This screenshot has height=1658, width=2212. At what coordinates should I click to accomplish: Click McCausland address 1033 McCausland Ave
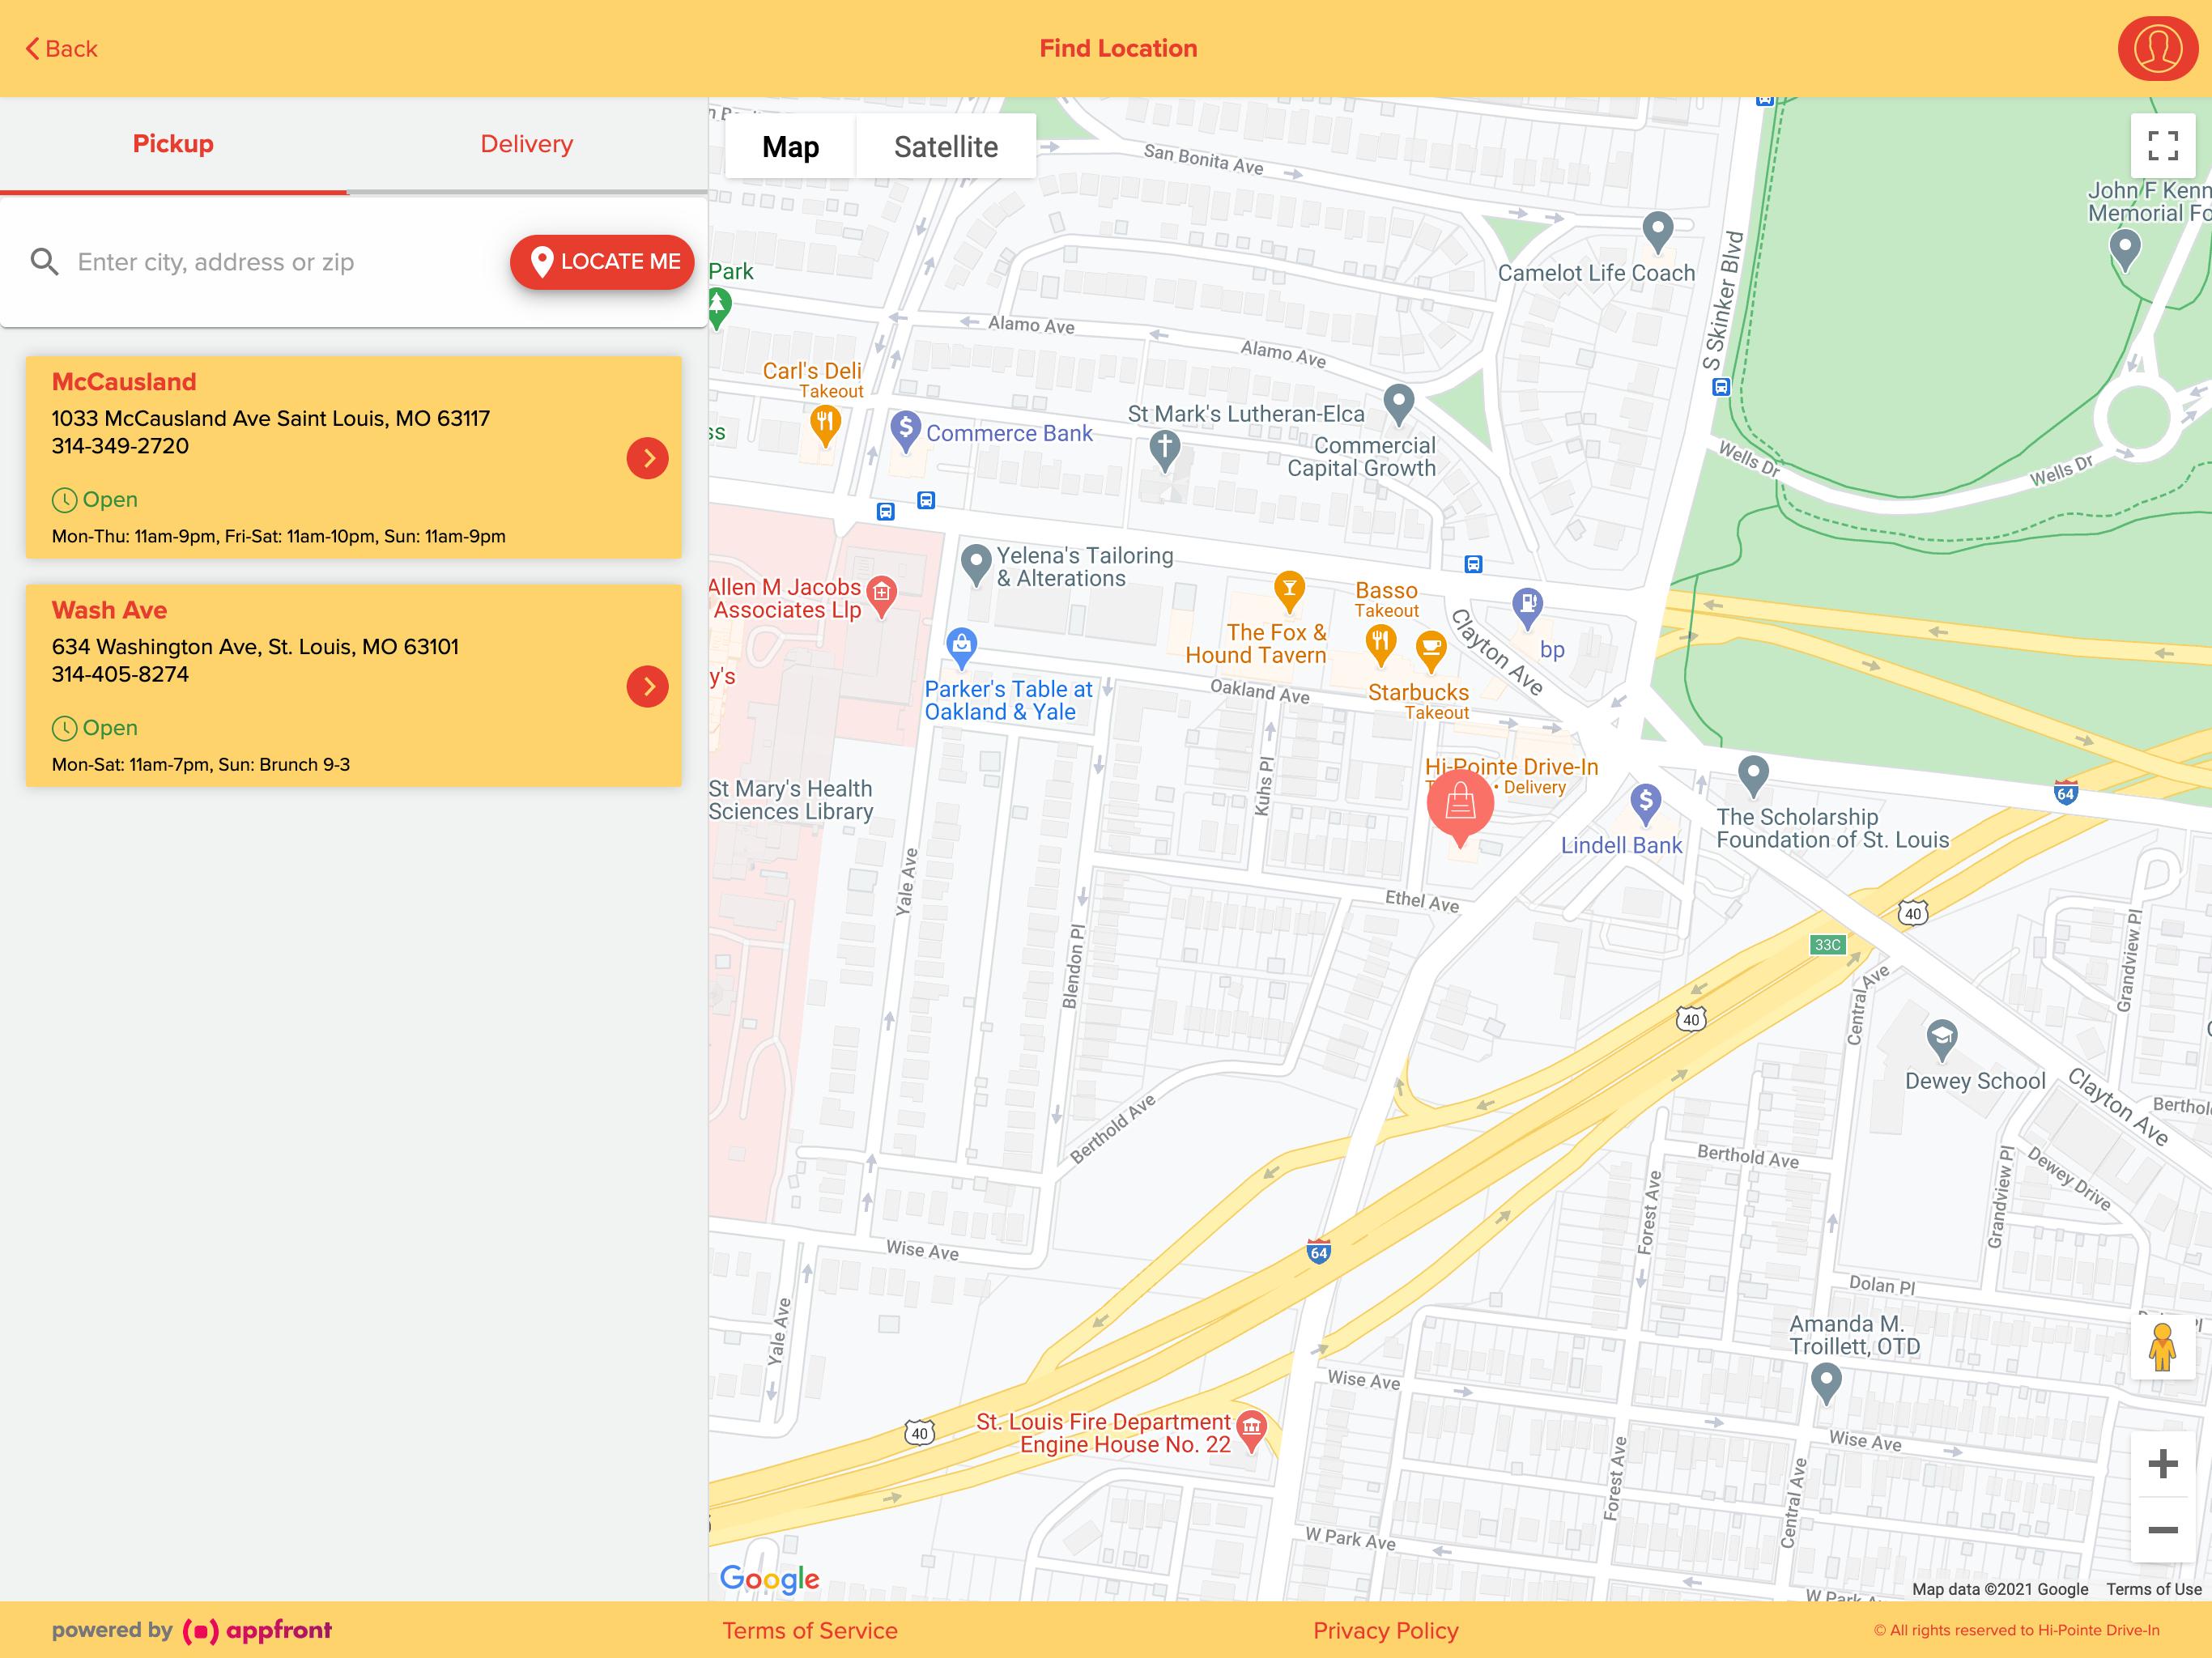270,418
